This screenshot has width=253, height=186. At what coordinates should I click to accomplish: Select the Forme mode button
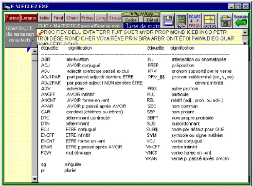(x=12, y=18)
